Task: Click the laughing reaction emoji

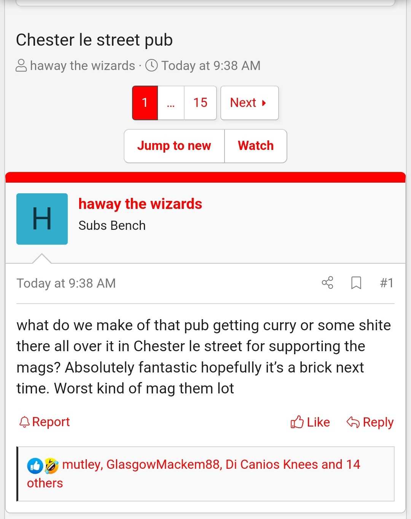Action: (x=51, y=465)
